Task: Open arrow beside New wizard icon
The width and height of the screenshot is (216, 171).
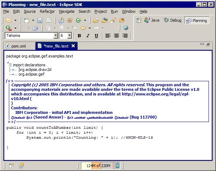Action: (x=33, y=21)
